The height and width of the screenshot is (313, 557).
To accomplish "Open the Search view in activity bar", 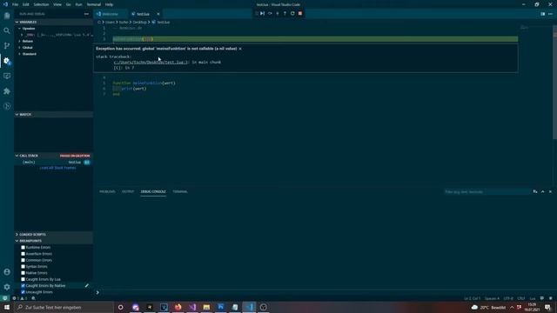I will 7,31.
